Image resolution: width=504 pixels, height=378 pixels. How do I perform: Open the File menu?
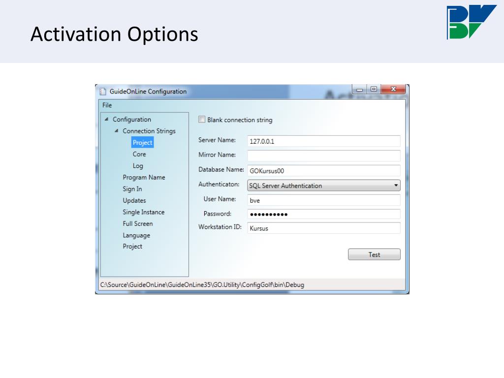pyautogui.click(x=107, y=105)
